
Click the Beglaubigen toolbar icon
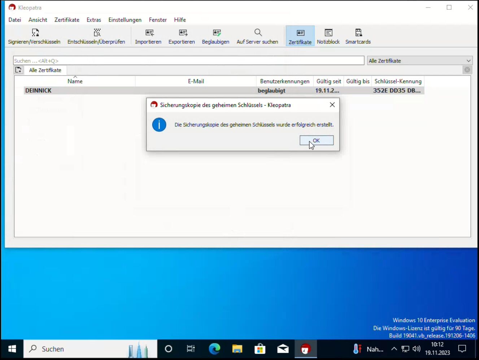tap(215, 36)
